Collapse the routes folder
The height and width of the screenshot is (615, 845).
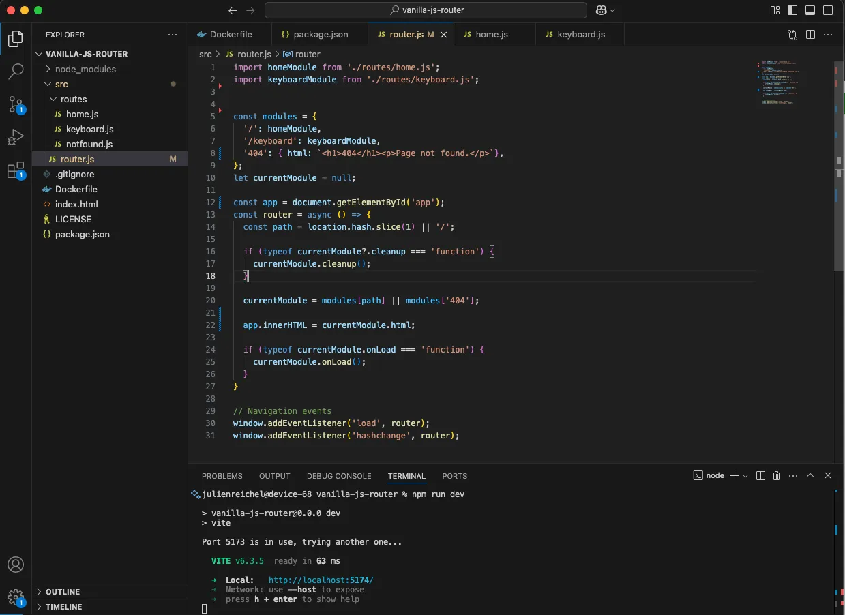[x=110, y=99]
